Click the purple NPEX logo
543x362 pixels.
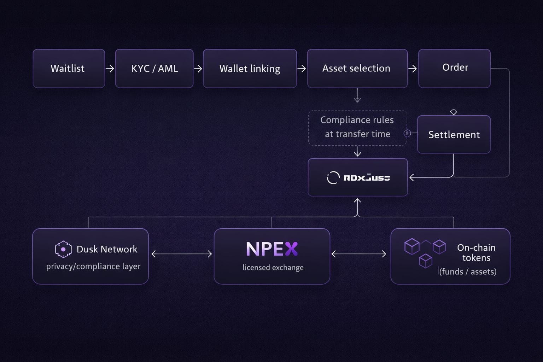point(272,249)
